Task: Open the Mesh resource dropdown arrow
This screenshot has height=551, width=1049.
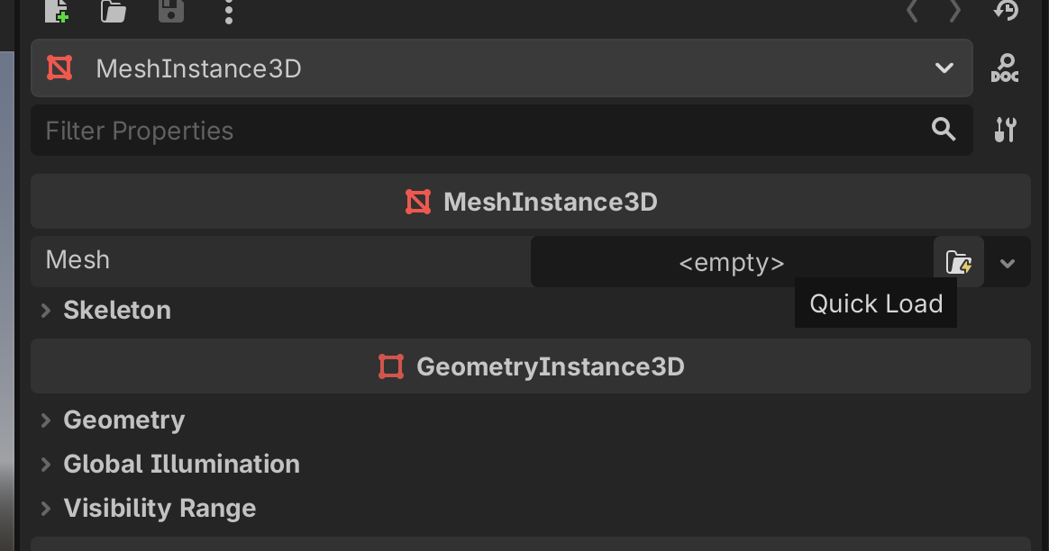Action: coord(1008,263)
